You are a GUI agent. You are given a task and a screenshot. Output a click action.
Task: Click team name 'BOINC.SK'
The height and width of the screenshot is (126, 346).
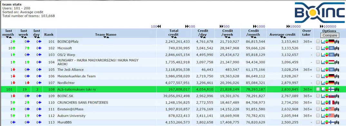pyautogui.click(x=65, y=96)
